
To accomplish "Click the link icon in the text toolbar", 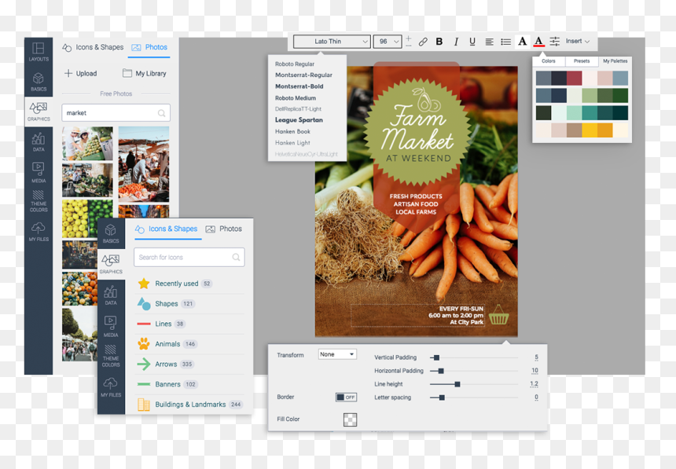I will [x=423, y=42].
